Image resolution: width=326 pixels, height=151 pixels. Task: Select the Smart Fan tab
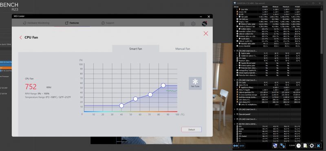pyautogui.click(x=136, y=49)
